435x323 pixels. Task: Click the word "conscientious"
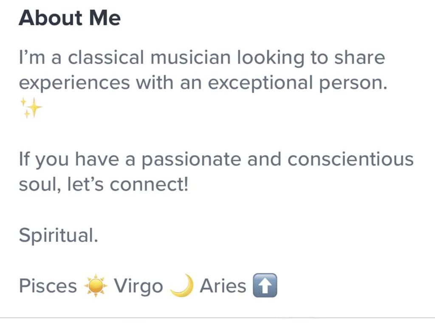(x=350, y=160)
